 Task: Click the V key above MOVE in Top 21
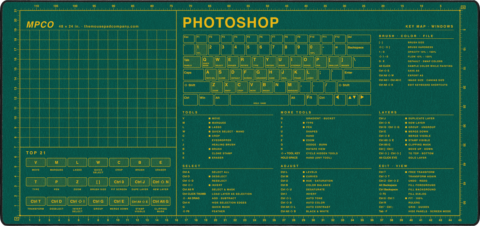tap(36, 163)
